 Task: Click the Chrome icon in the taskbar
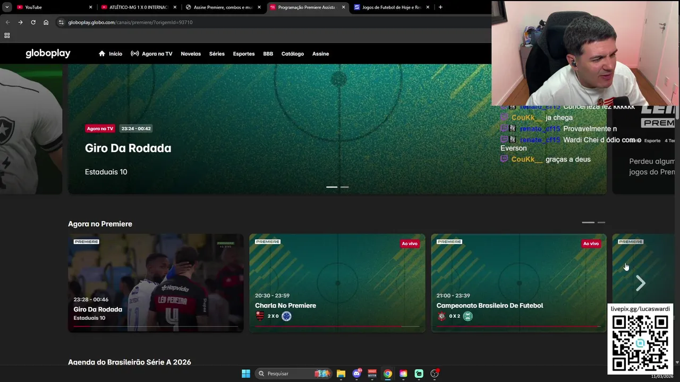click(x=388, y=374)
